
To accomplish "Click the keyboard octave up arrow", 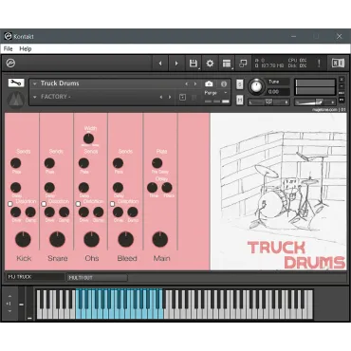I will [9, 296].
